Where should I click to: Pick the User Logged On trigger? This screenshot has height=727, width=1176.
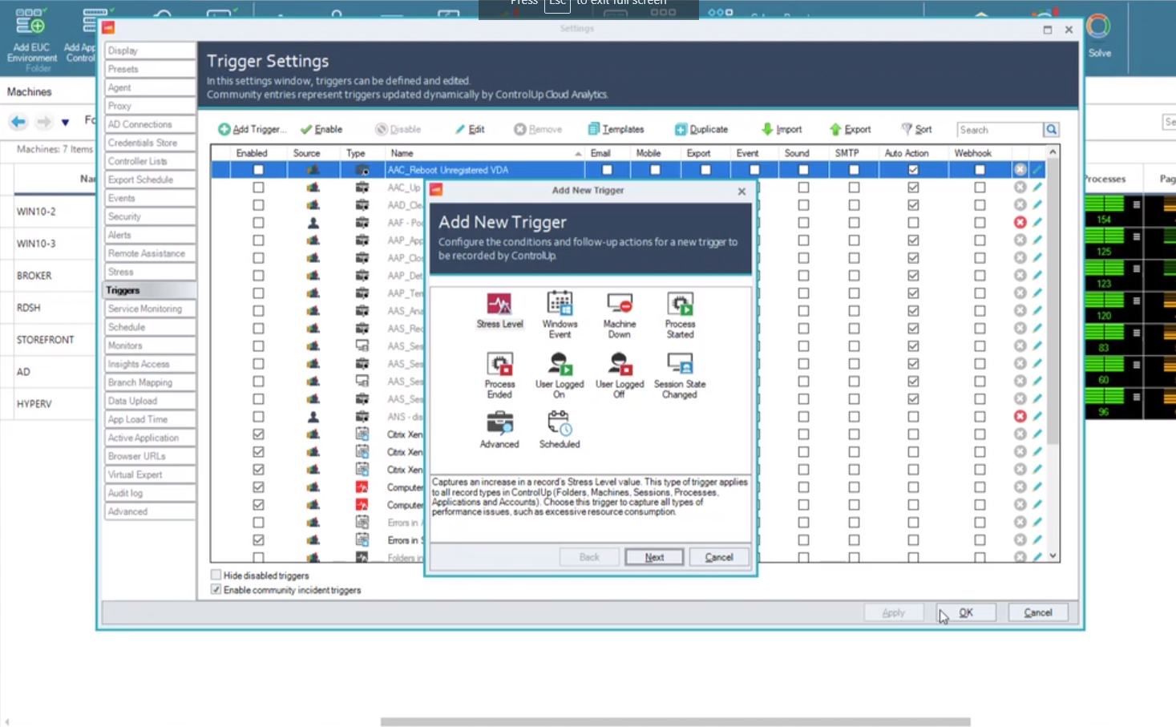click(x=559, y=373)
